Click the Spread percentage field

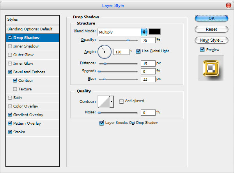coord(148,71)
